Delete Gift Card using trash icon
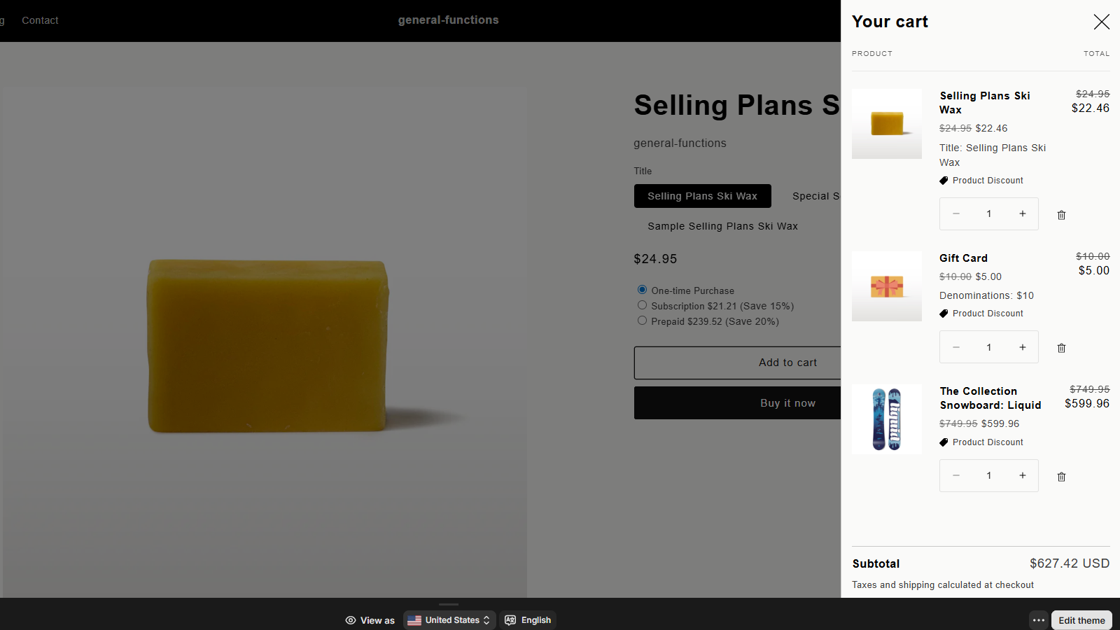The height and width of the screenshot is (630, 1120). (1061, 348)
